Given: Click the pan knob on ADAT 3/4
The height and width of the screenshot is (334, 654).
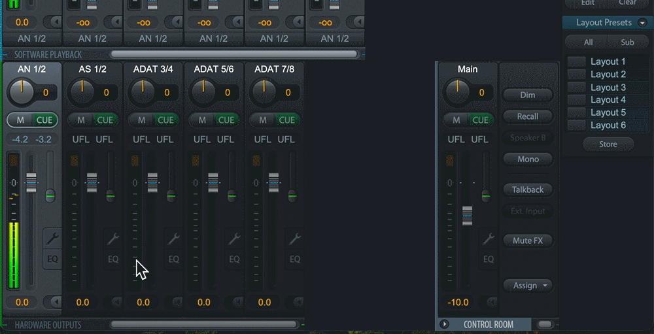Looking at the screenshot, I should tap(143, 92).
